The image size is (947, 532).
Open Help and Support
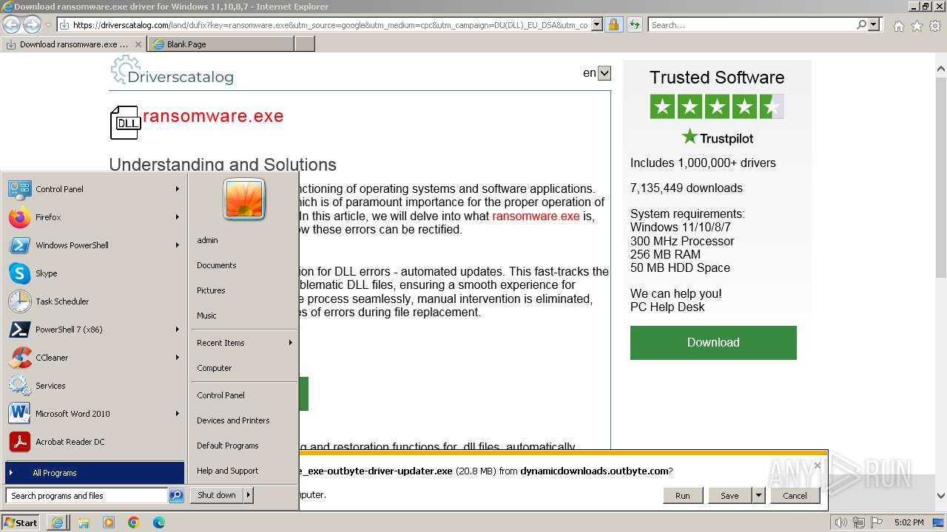(x=228, y=471)
